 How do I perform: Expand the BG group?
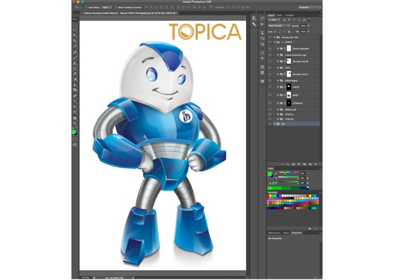(x=274, y=124)
